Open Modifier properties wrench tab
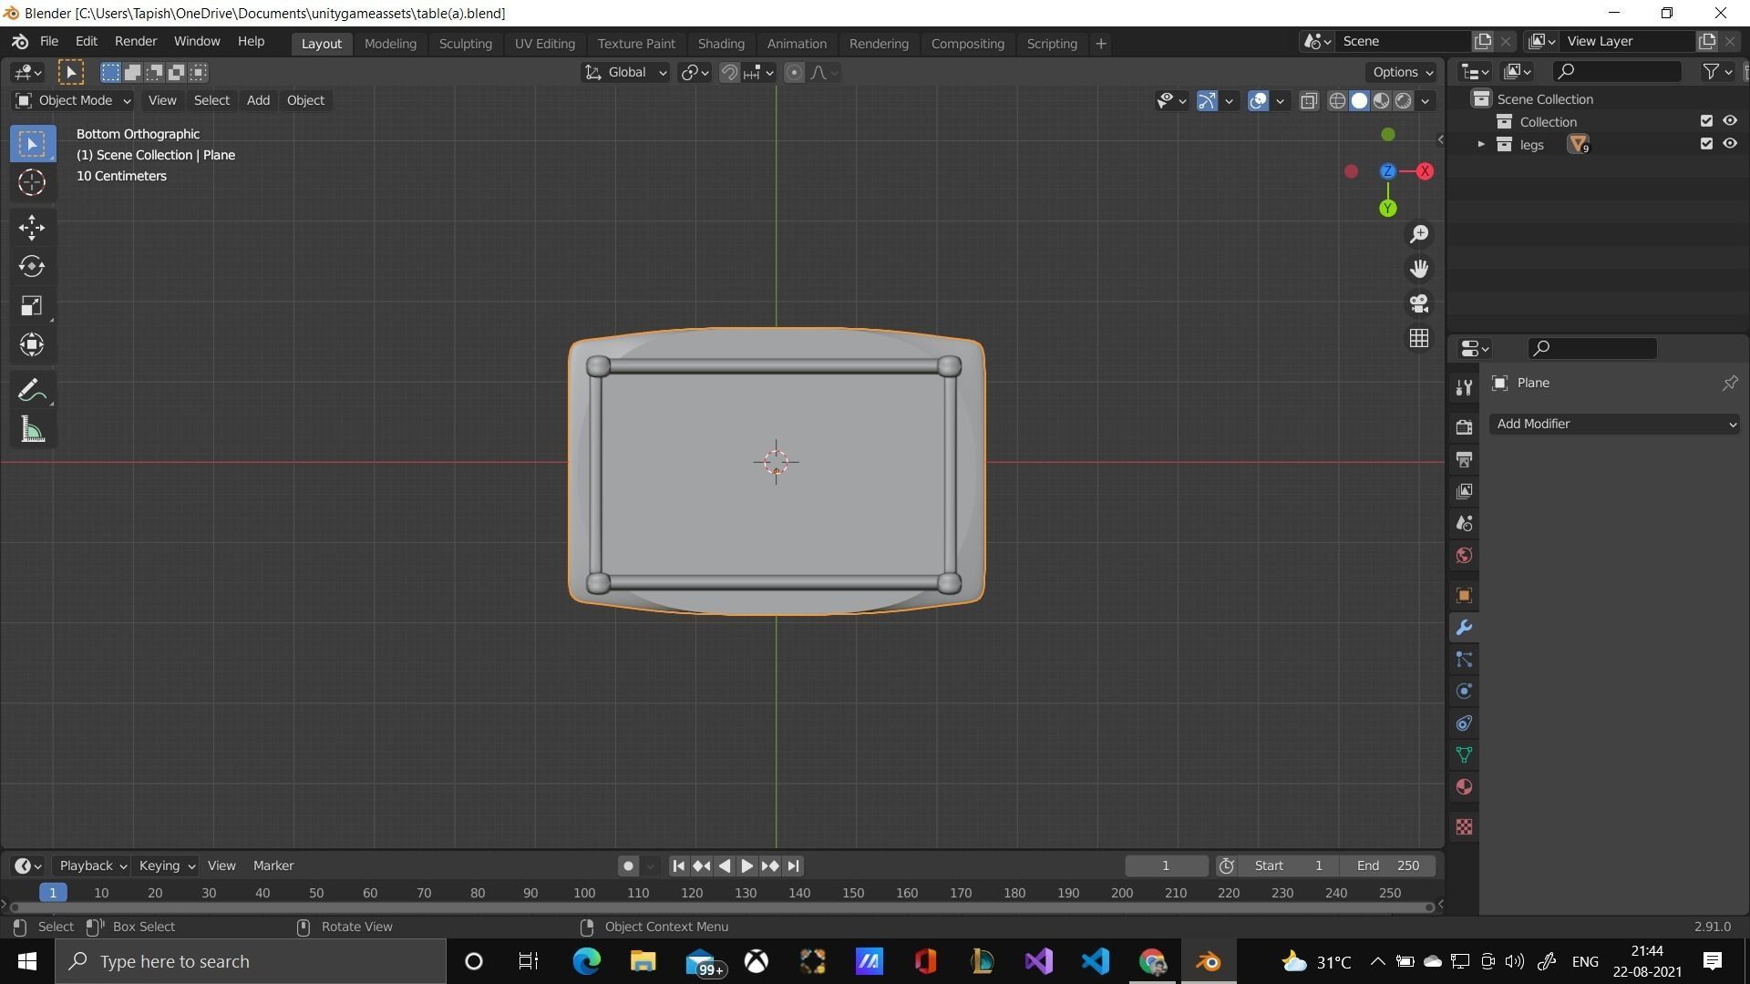This screenshot has width=1750, height=984. (x=1464, y=628)
